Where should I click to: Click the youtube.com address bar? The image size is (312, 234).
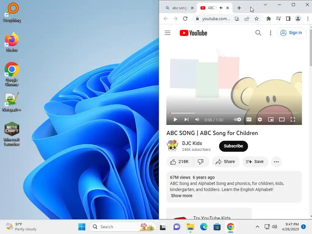[x=216, y=19]
